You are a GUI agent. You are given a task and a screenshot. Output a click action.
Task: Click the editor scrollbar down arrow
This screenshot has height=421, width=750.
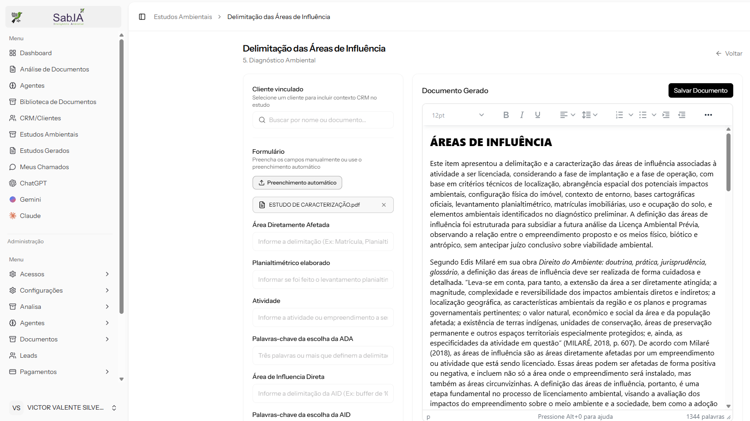click(728, 406)
